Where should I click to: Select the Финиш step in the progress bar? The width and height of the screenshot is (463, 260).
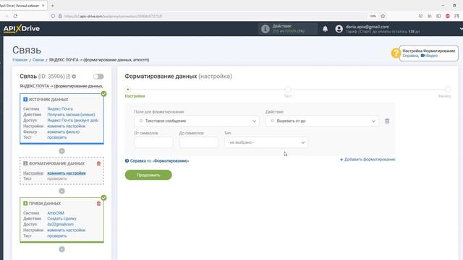448,89
